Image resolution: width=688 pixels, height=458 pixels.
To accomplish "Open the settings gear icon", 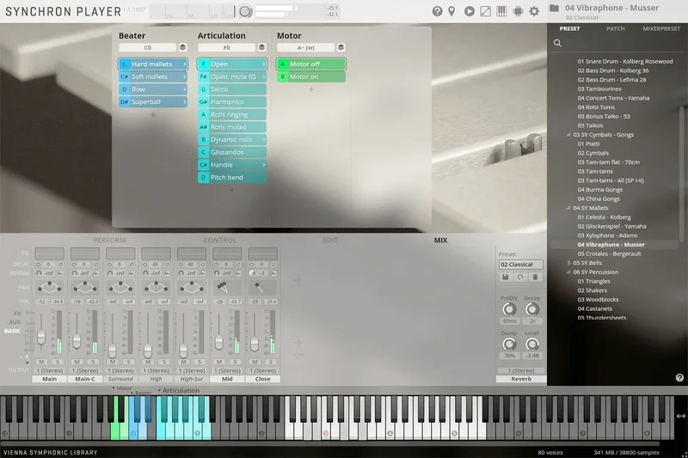I will tap(534, 11).
